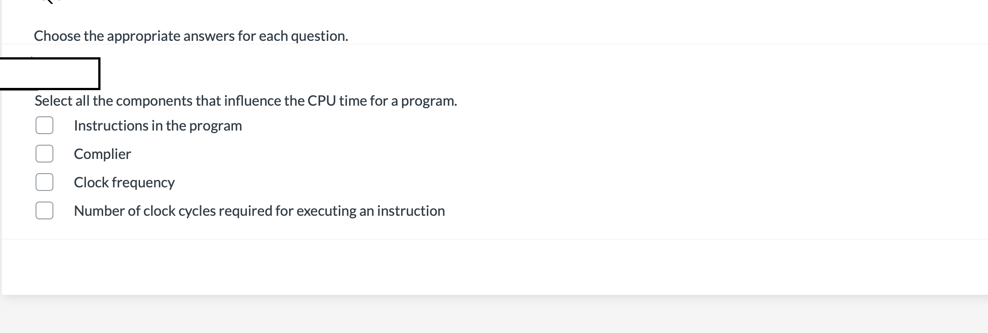Click the 'Complier' answer label text
This screenshot has width=988, height=333.
click(102, 154)
